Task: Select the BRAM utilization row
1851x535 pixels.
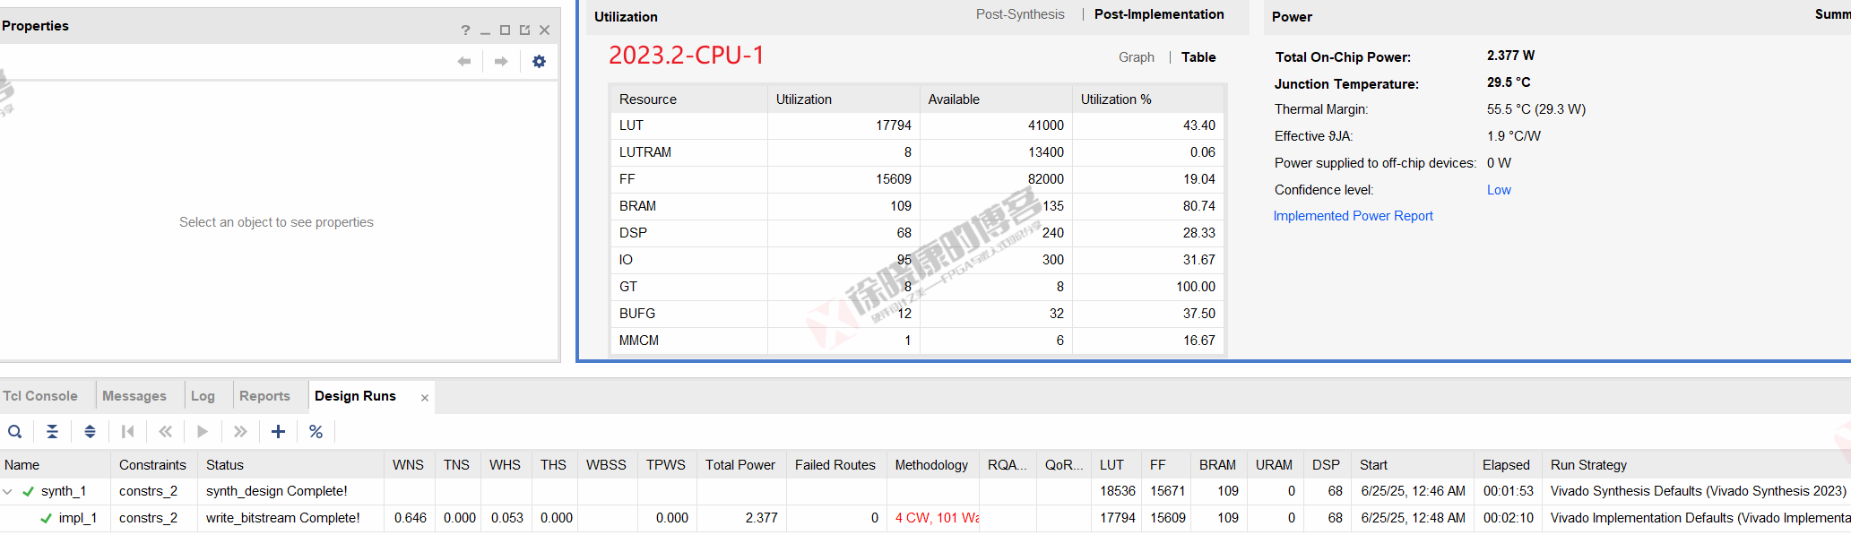Action: (917, 206)
